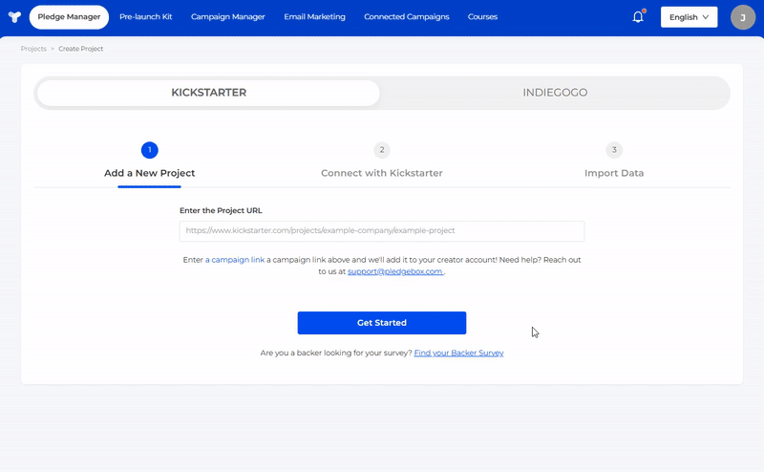Click the Project URL input field
The image size is (764, 472).
382,231
